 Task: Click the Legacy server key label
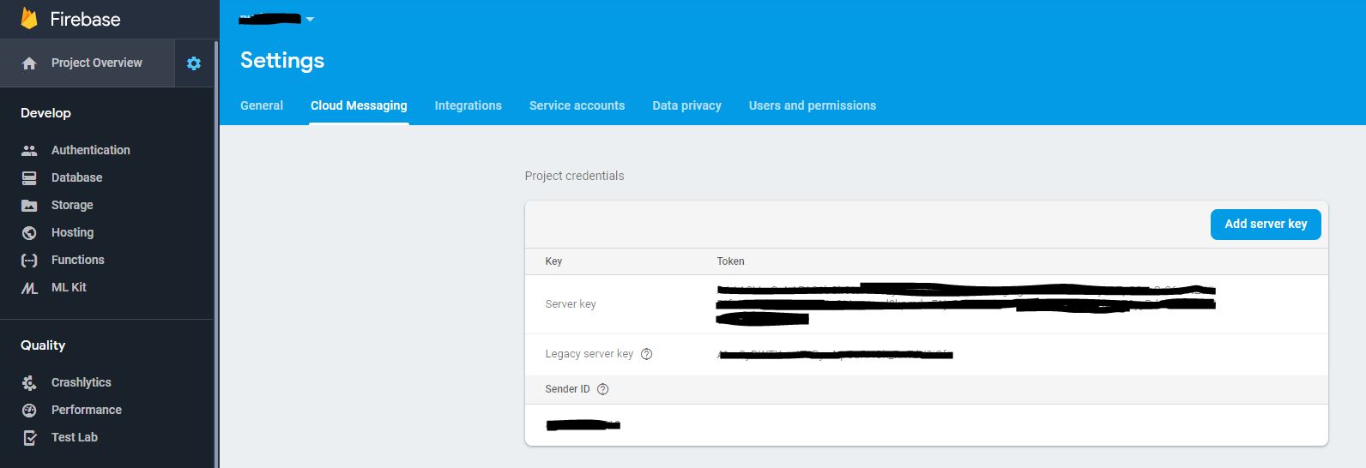[x=589, y=354]
